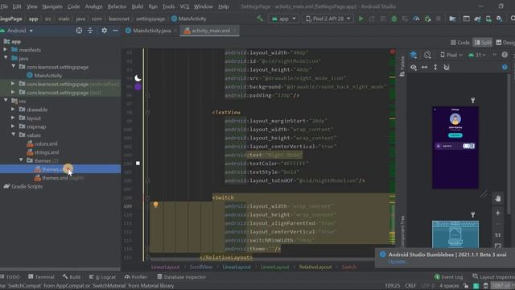Collapse the res folder
The height and width of the screenshot is (290, 515).
pos(6,101)
